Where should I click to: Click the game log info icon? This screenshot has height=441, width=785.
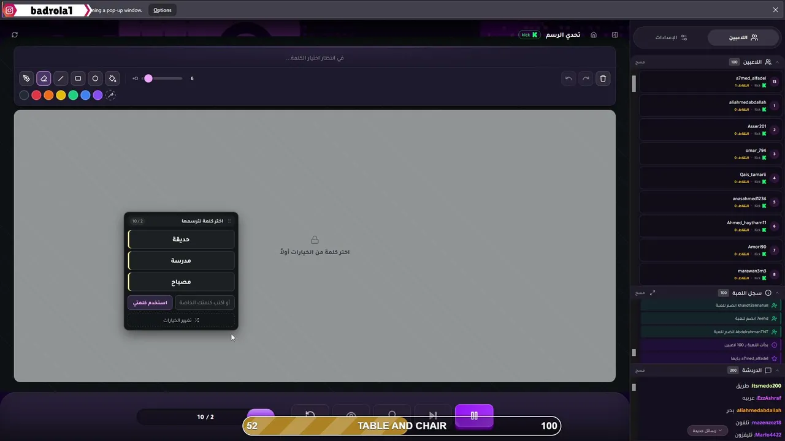(x=768, y=293)
